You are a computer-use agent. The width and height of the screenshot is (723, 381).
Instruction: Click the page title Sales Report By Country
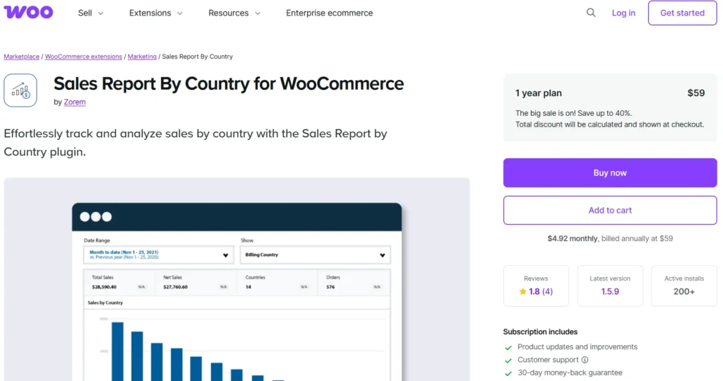pyautogui.click(x=229, y=83)
